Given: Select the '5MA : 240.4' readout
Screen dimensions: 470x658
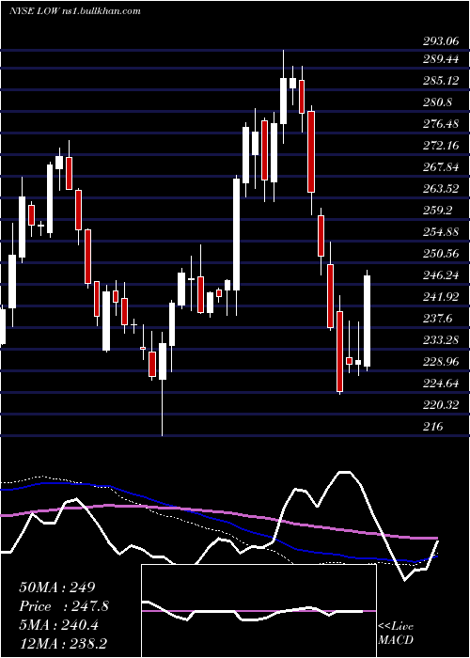Looking at the screenshot, I should pos(59,625).
